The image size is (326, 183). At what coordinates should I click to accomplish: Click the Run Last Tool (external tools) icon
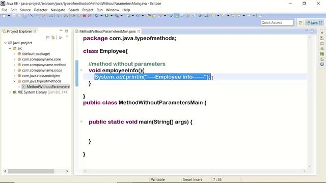click(x=117, y=16)
